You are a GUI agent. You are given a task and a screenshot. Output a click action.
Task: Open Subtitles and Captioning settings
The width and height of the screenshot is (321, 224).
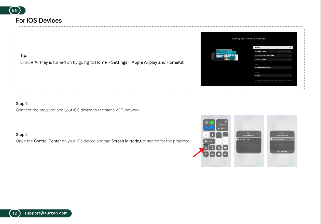(x=273, y=56)
